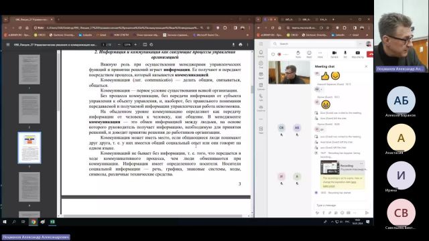Screen dimensions: 429x241
Task: Zoom out the PDF with minus button
Action: [119, 45]
